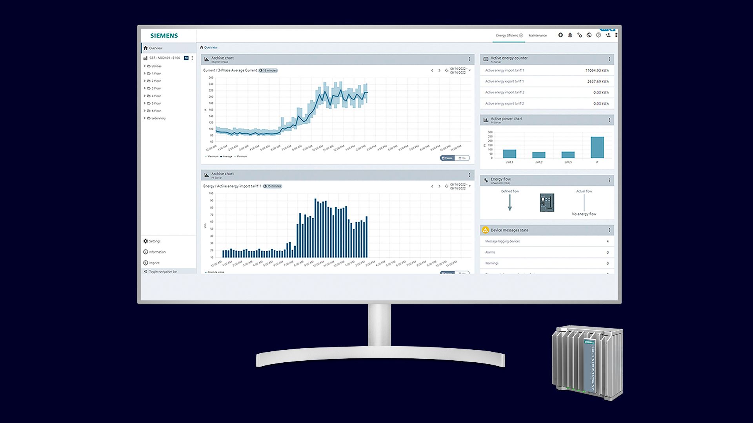Open options menu of Energy flow widget
This screenshot has width=753, height=423.
click(609, 180)
